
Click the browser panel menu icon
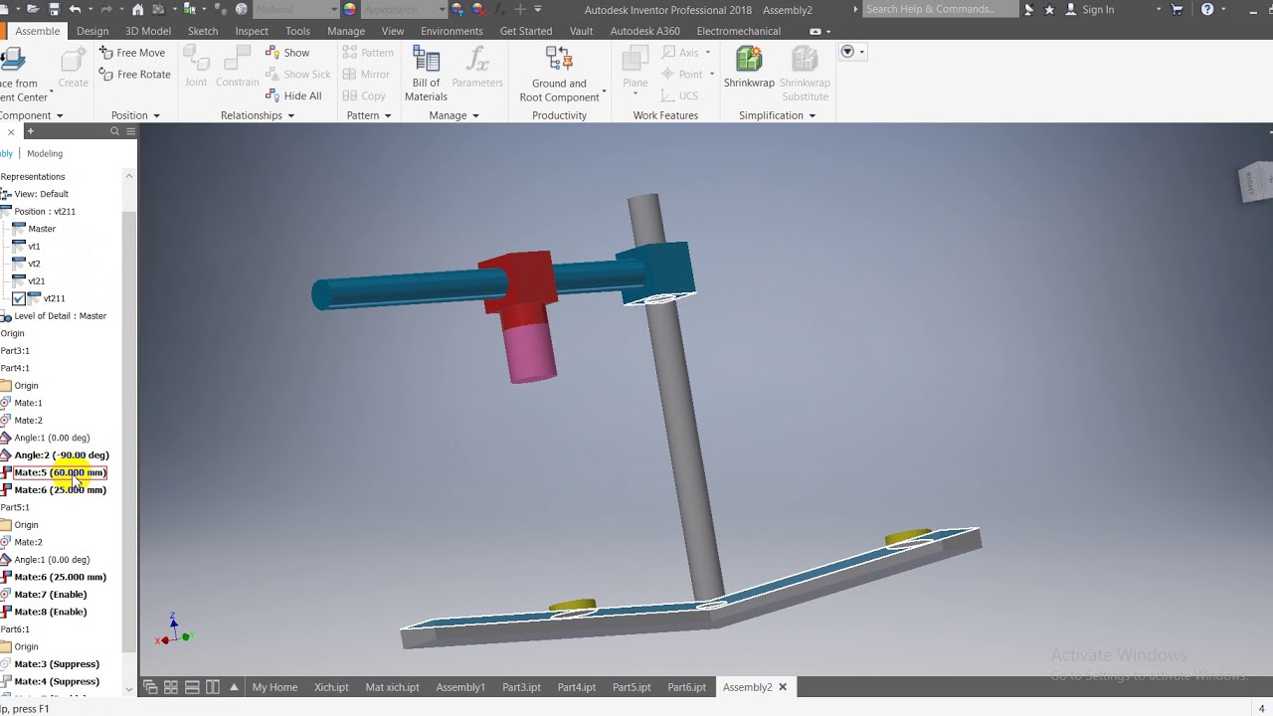coord(130,131)
